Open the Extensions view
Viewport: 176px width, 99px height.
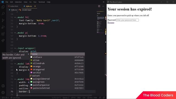(3, 34)
